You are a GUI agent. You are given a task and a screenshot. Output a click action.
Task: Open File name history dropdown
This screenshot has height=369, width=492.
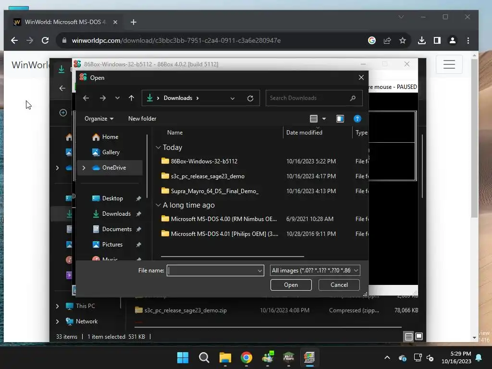click(x=260, y=271)
